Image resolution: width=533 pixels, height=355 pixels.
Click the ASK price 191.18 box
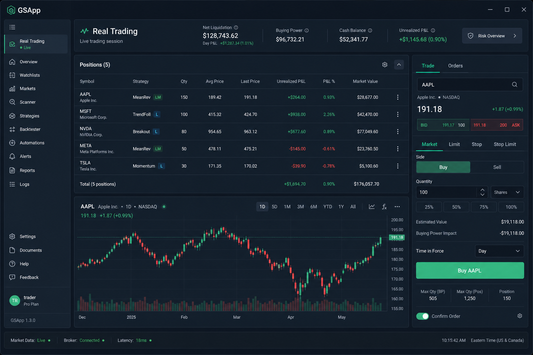497,125
